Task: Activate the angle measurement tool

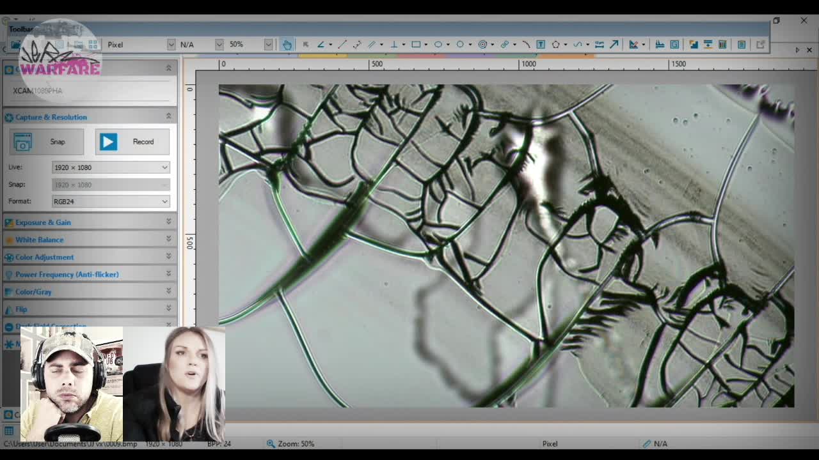Action: 320,44
